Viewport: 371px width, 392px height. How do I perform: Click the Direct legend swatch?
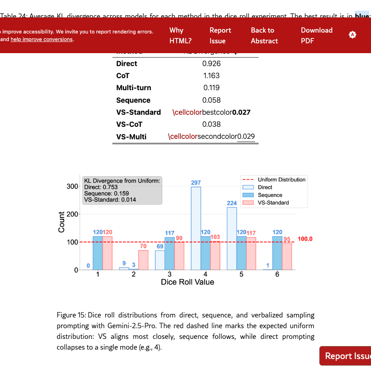247,188
